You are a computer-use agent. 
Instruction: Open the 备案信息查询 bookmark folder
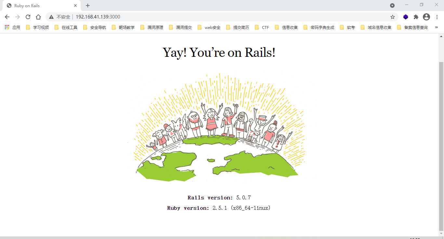click(x=412, y=27)
